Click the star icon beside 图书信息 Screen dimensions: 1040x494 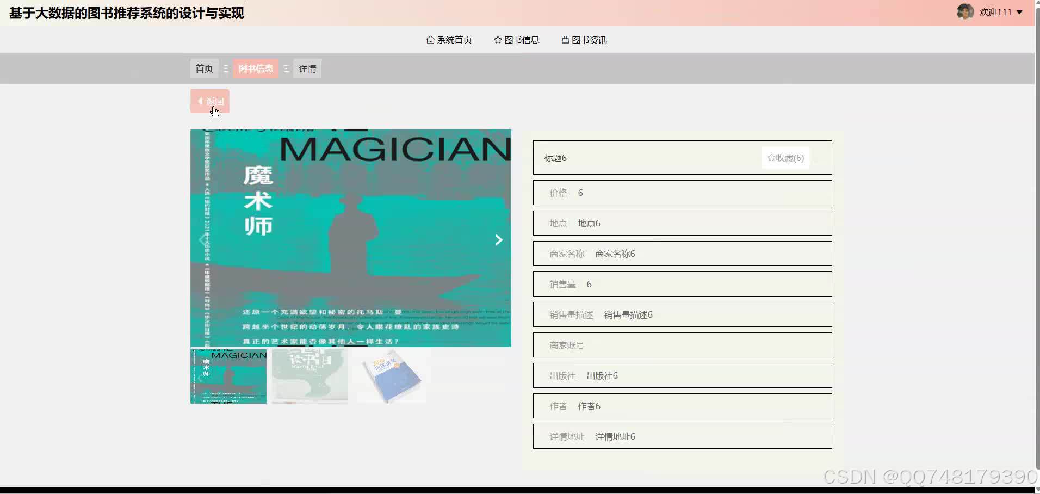tap(497, 40)
